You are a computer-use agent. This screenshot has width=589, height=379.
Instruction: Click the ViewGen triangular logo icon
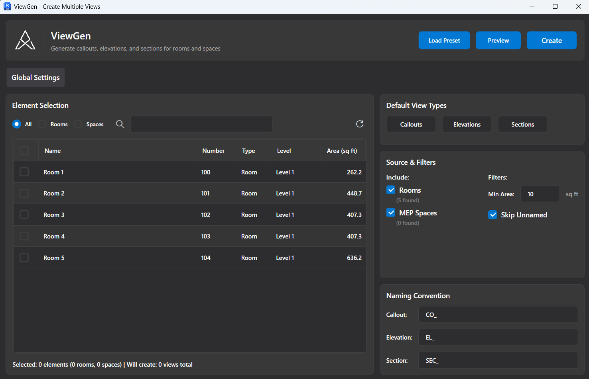coord(25,40)
